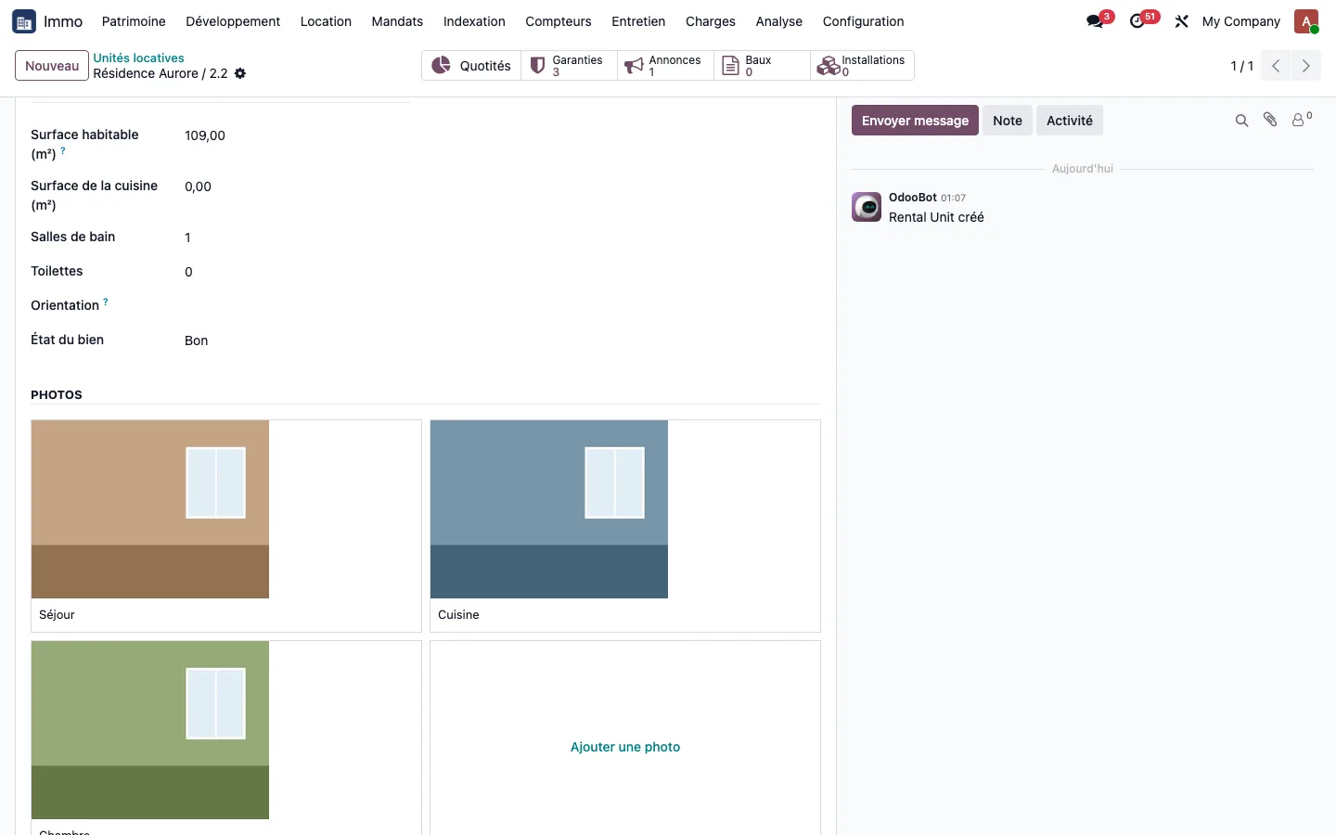Image resolution: width=1336 pixels, height=835 pixels.
Task: Open the Séjour photo thumbnail
Action: [x=150, y=509]
